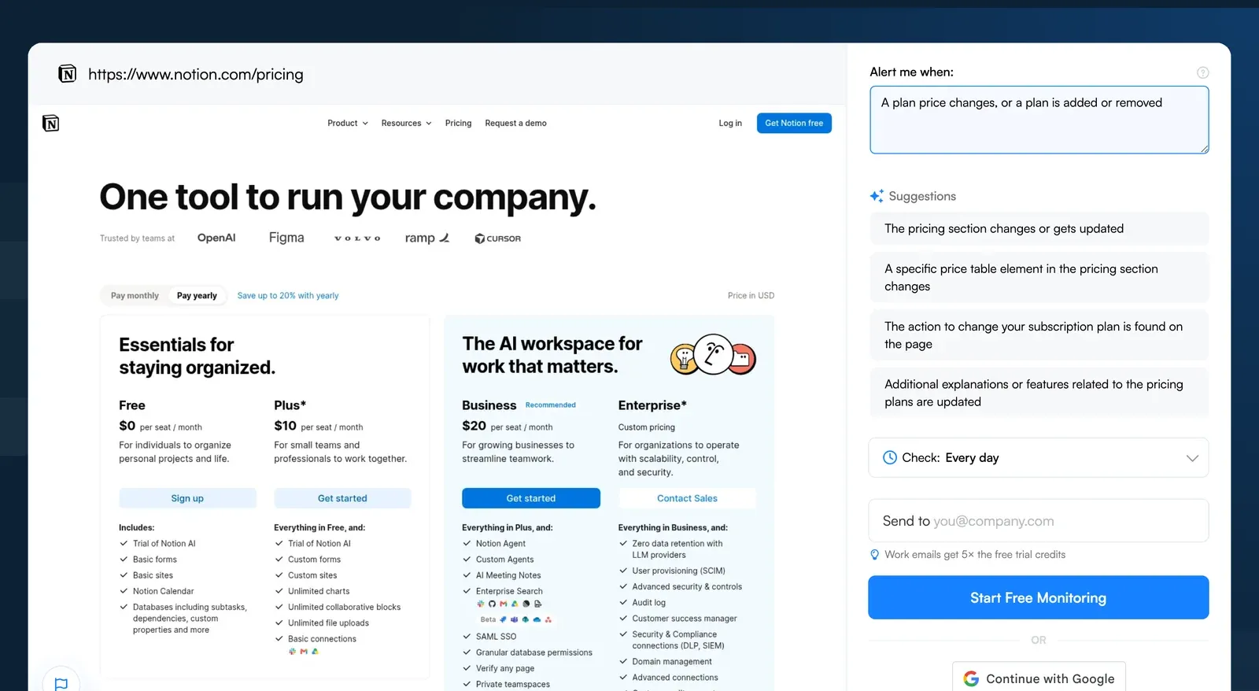Click the sparkle Suggestions icon
Viewport: 1259px width, 691px height.
click(x=877, y=196)
